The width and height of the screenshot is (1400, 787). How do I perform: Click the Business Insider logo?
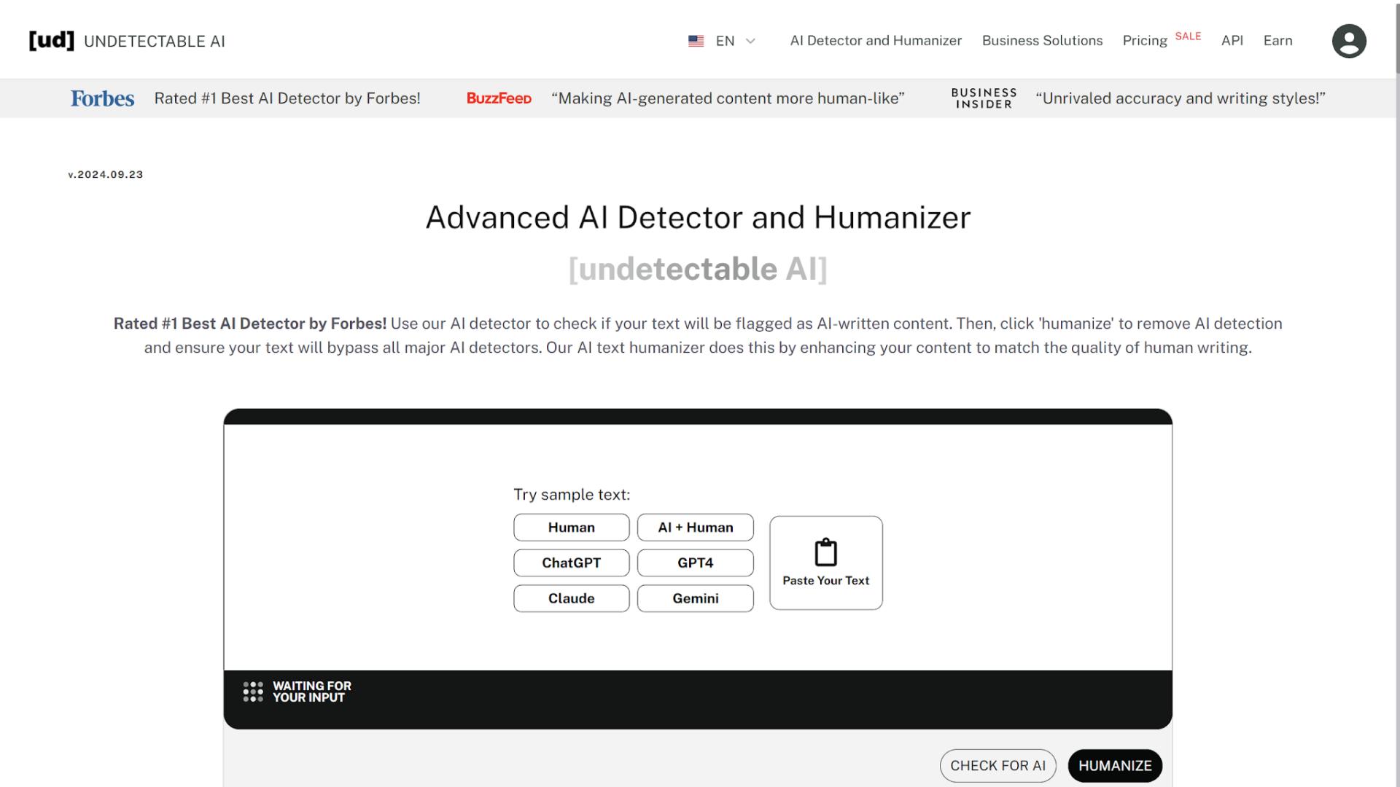click(983, 98)
